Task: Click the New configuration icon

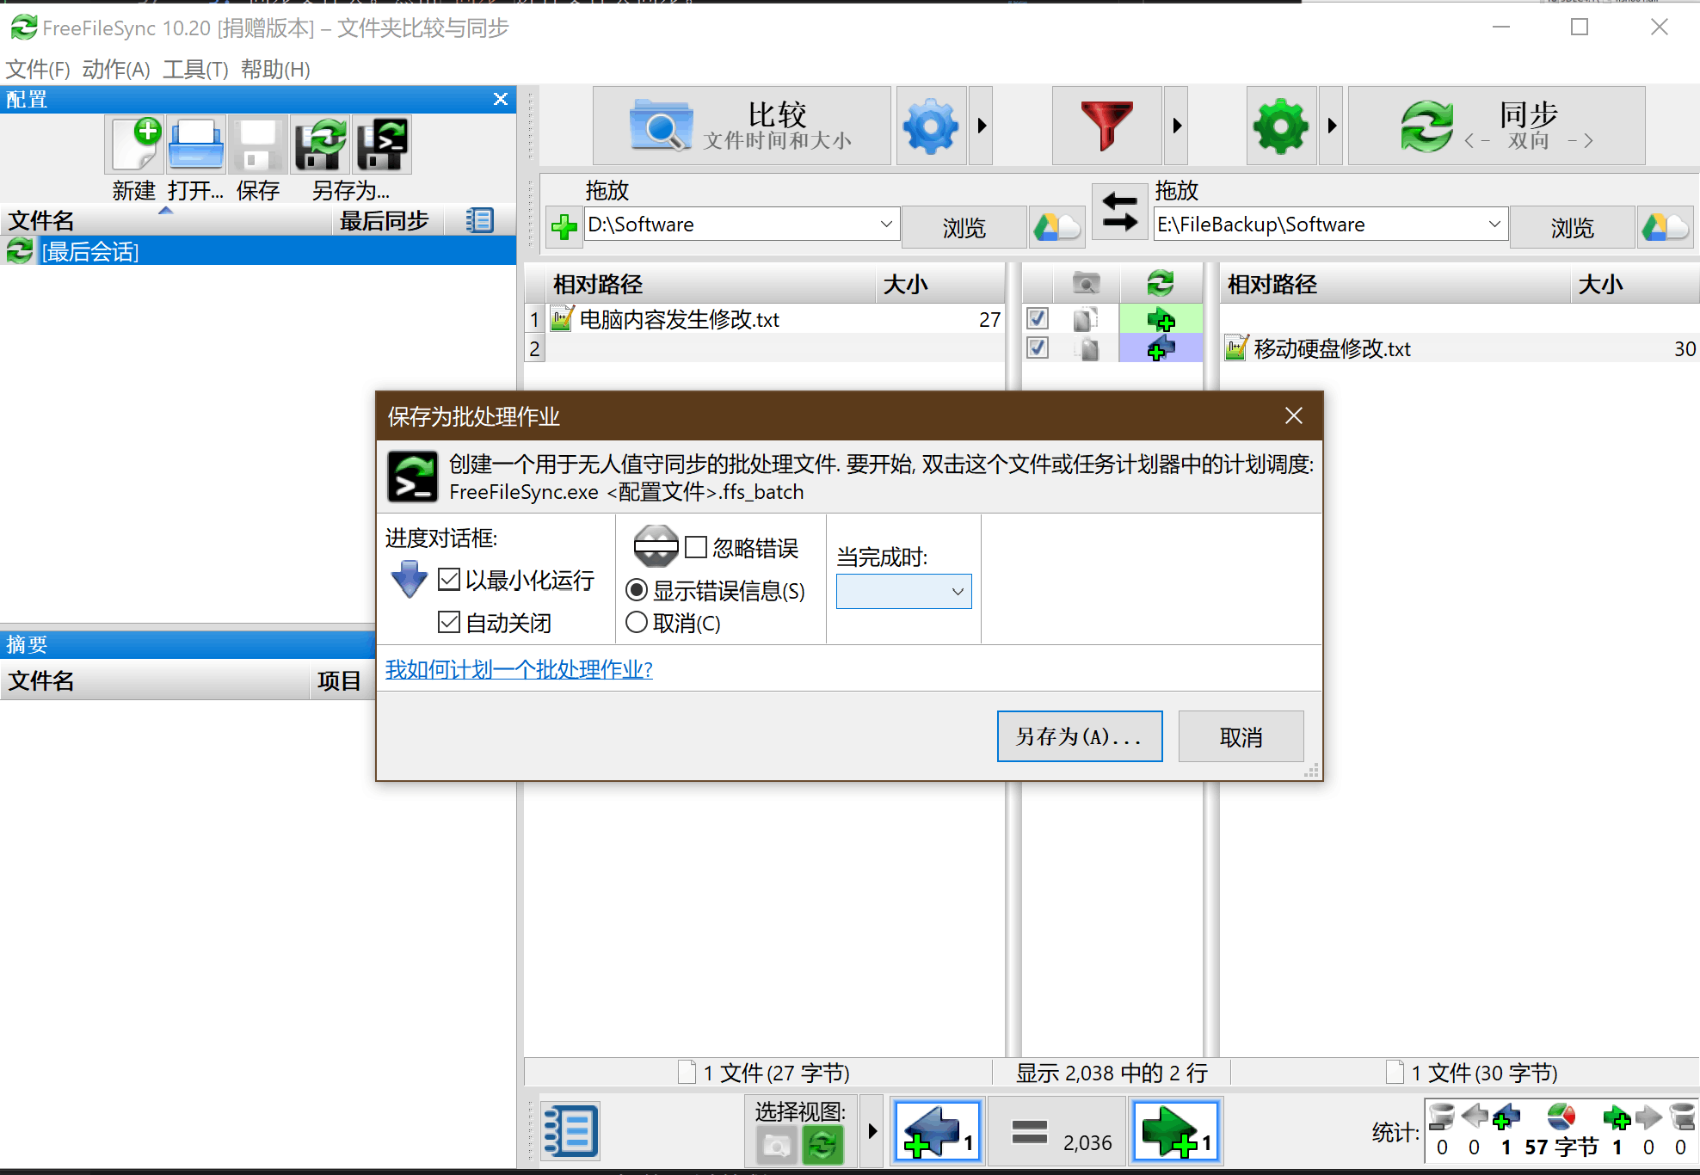Action: coord(135,145)
